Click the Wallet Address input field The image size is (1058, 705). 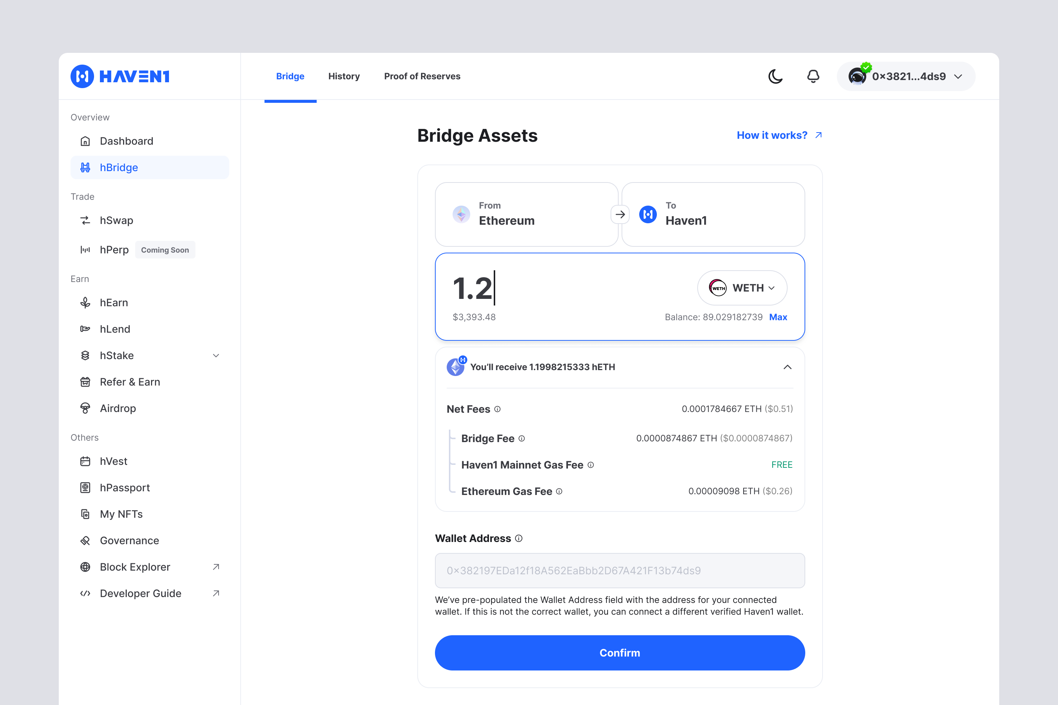point(619,571)
